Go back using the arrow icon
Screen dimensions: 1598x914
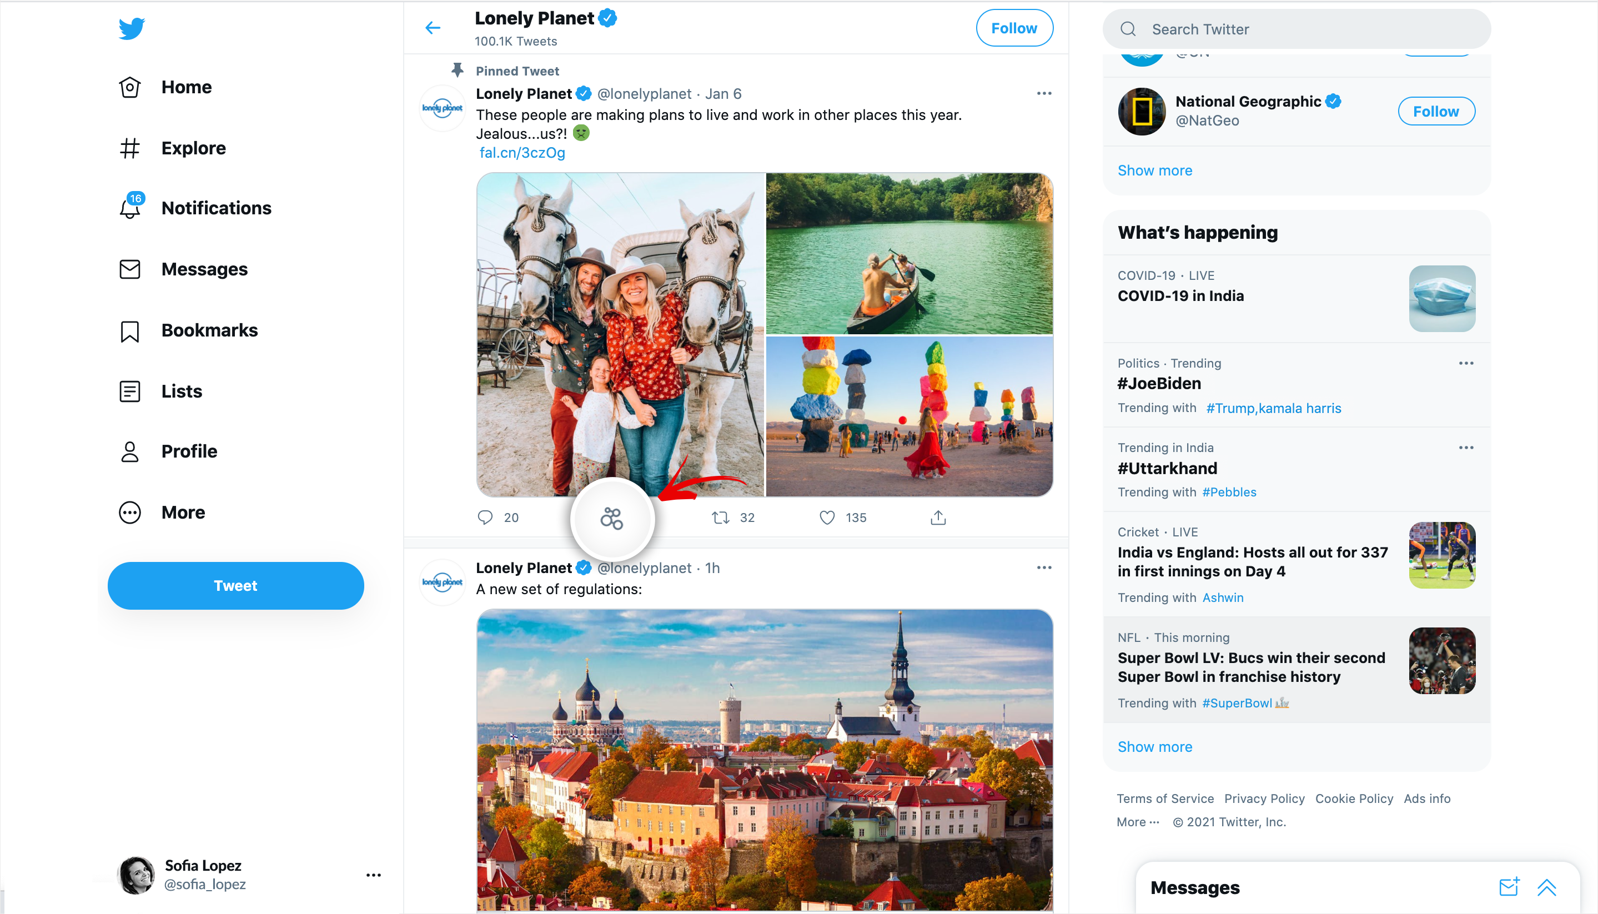(x=433, y=28)
